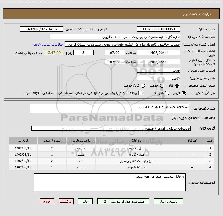Click the کد کالا column header
223x216 pixels.
pos(192,141)
